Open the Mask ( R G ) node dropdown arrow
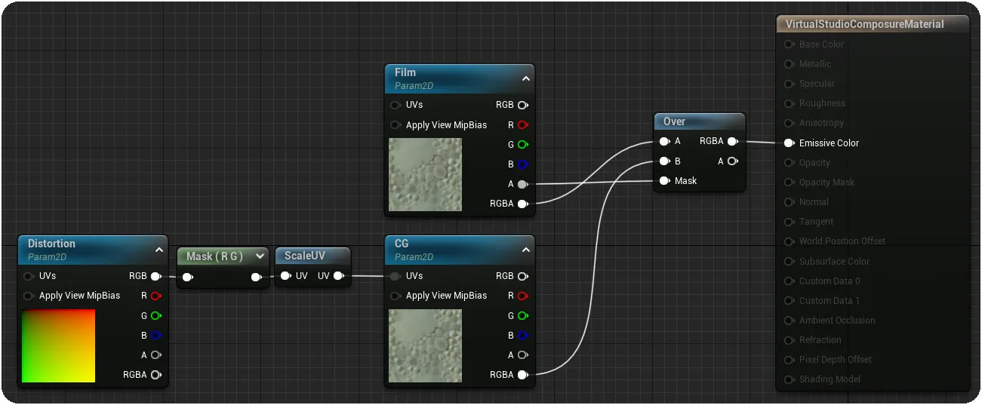 (x=260, y=256)
